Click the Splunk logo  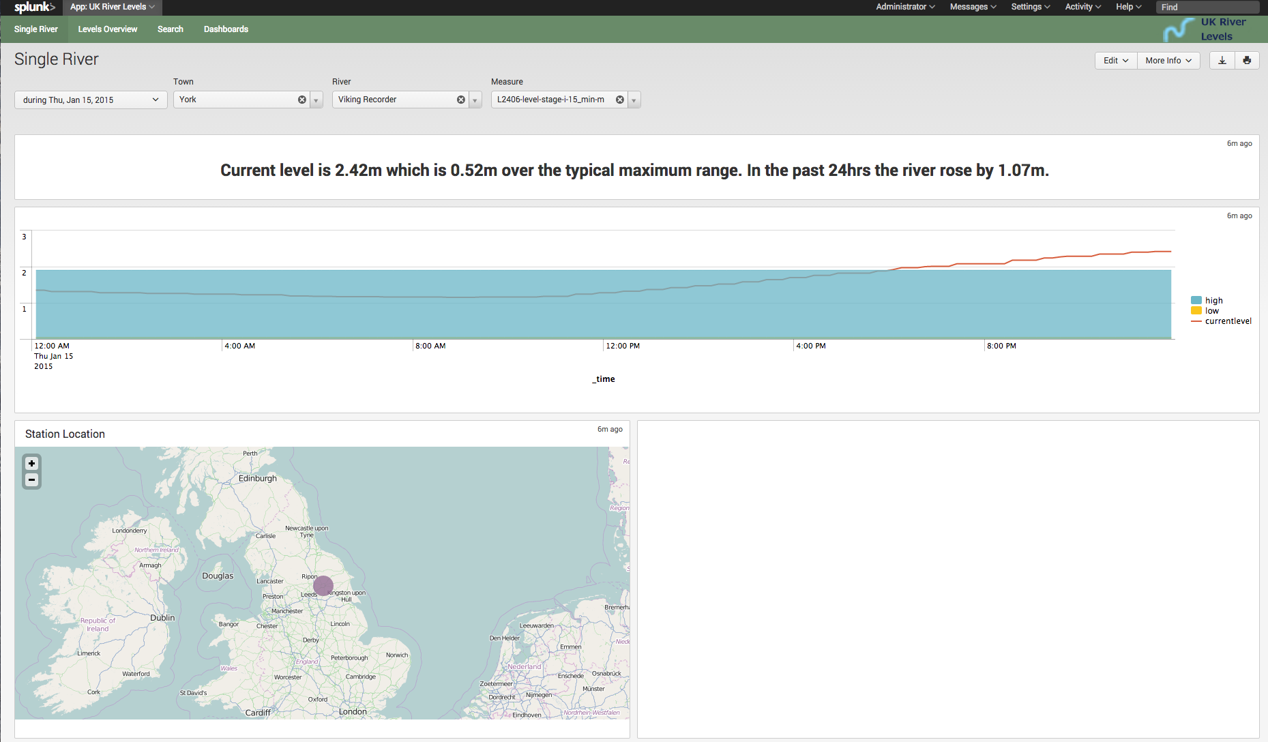click(x=35, y=8)
